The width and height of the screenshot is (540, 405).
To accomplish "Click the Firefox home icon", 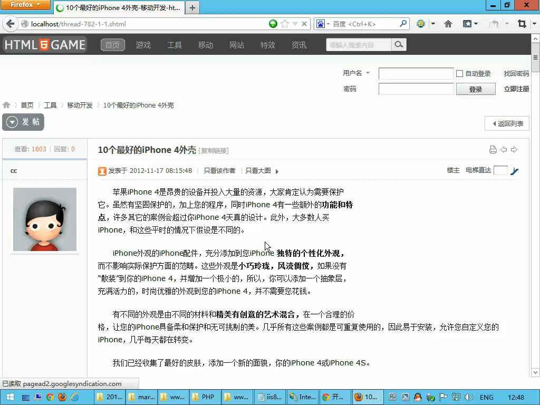I will [448, 24].
